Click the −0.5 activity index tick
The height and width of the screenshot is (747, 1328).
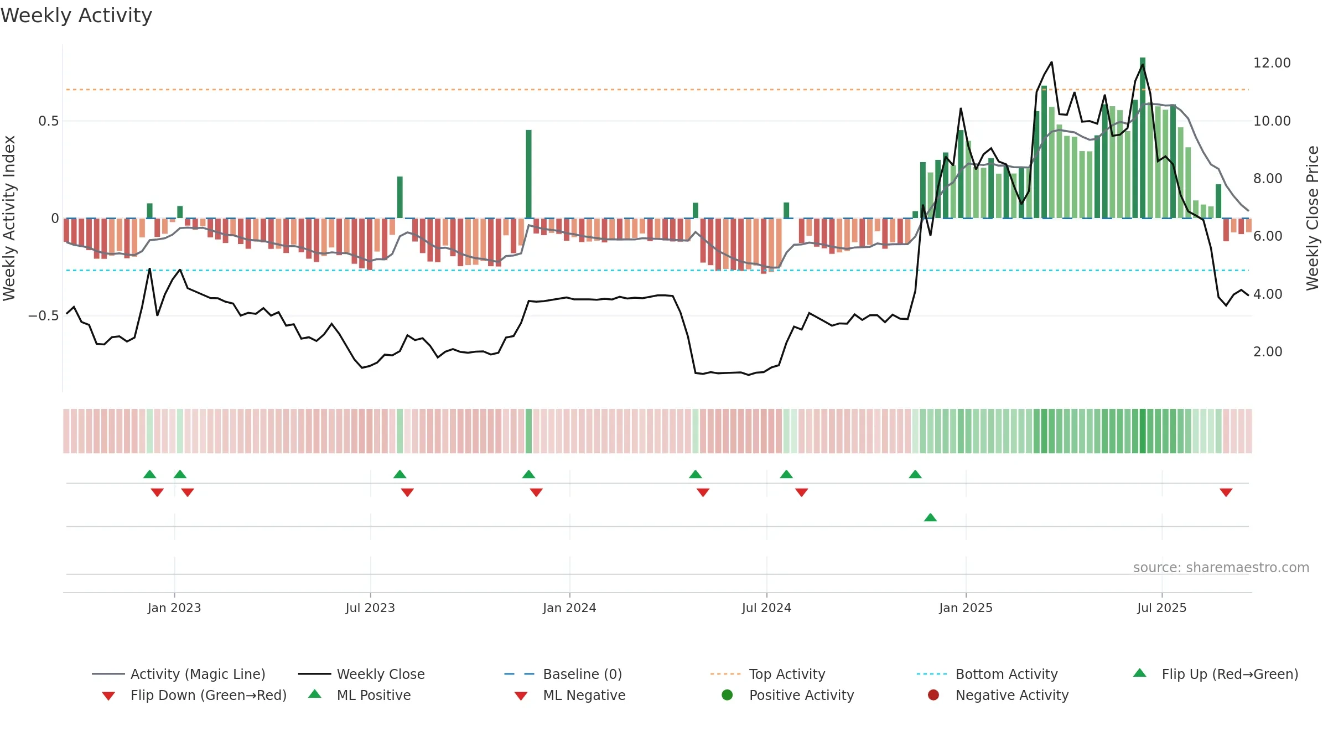click(44, 316)
